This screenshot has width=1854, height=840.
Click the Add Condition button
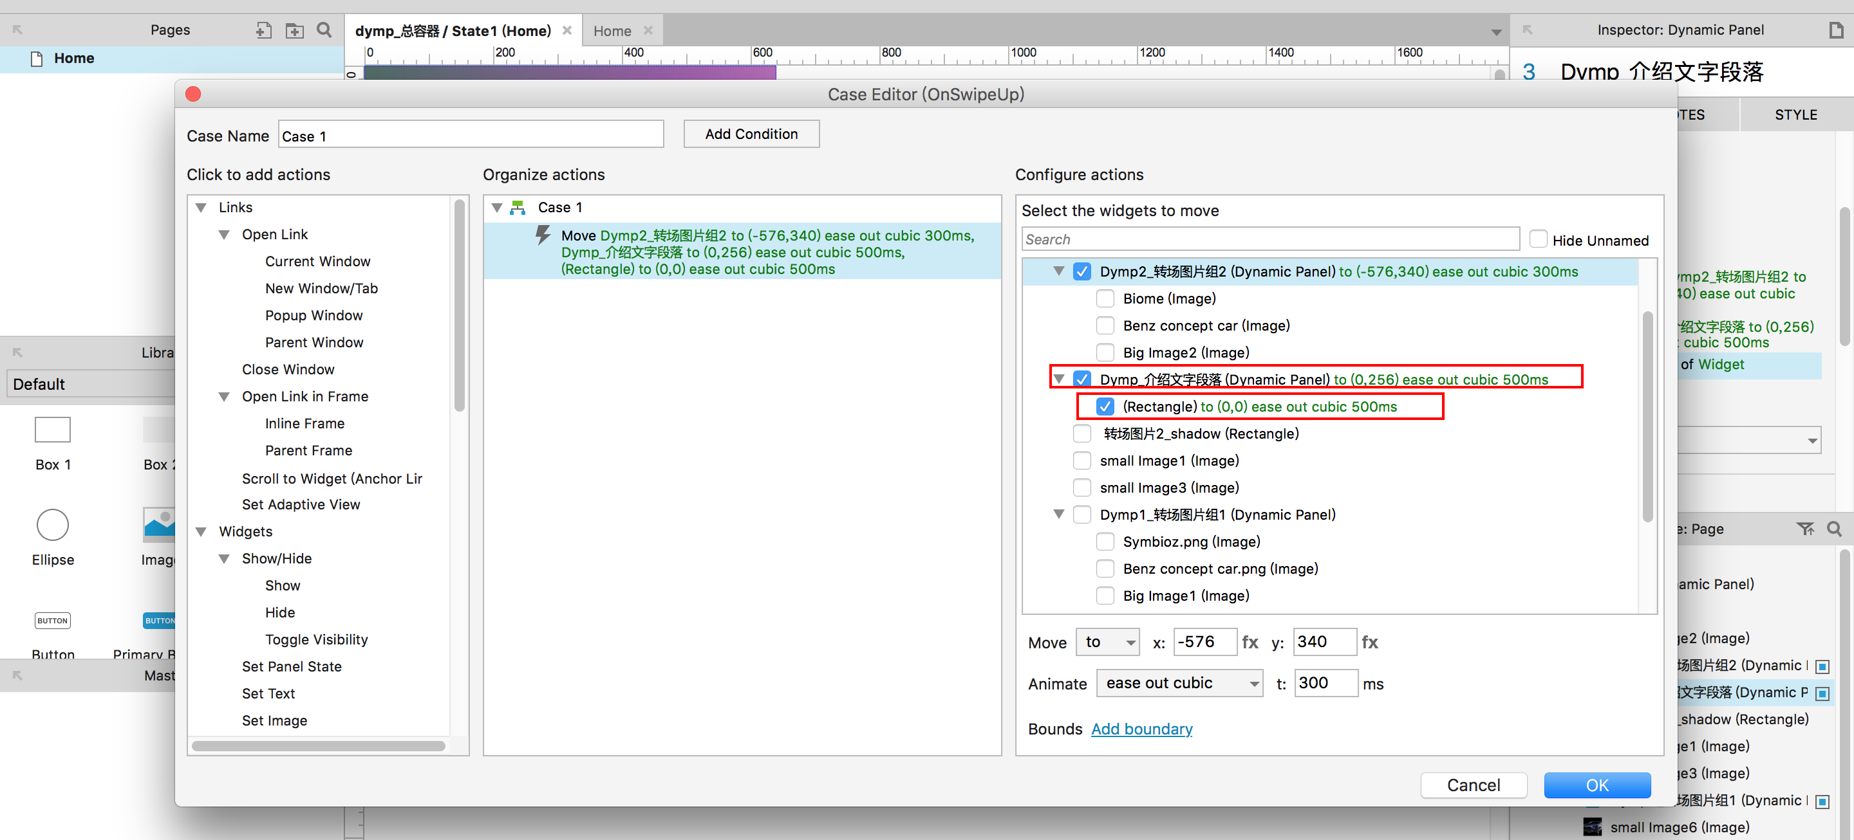click(751, 134)
